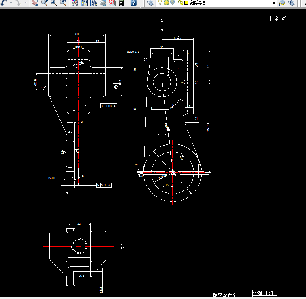Viewport: 306px width, 299px height.
Task: Open the DesignCenter icon
Action: 84,3
